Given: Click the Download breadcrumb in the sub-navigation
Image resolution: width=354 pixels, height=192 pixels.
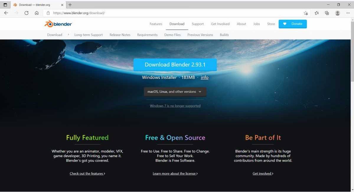Looking at the screenshot, I should pos(55,35).
